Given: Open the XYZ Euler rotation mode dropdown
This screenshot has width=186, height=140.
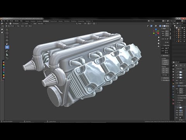Looking at the screenshot, I should click(x=165, y=75).
